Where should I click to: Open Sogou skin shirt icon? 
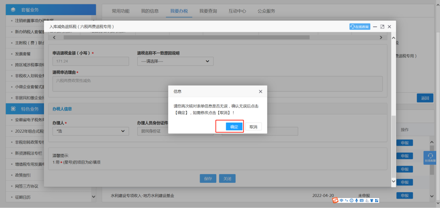pos(372,200)
